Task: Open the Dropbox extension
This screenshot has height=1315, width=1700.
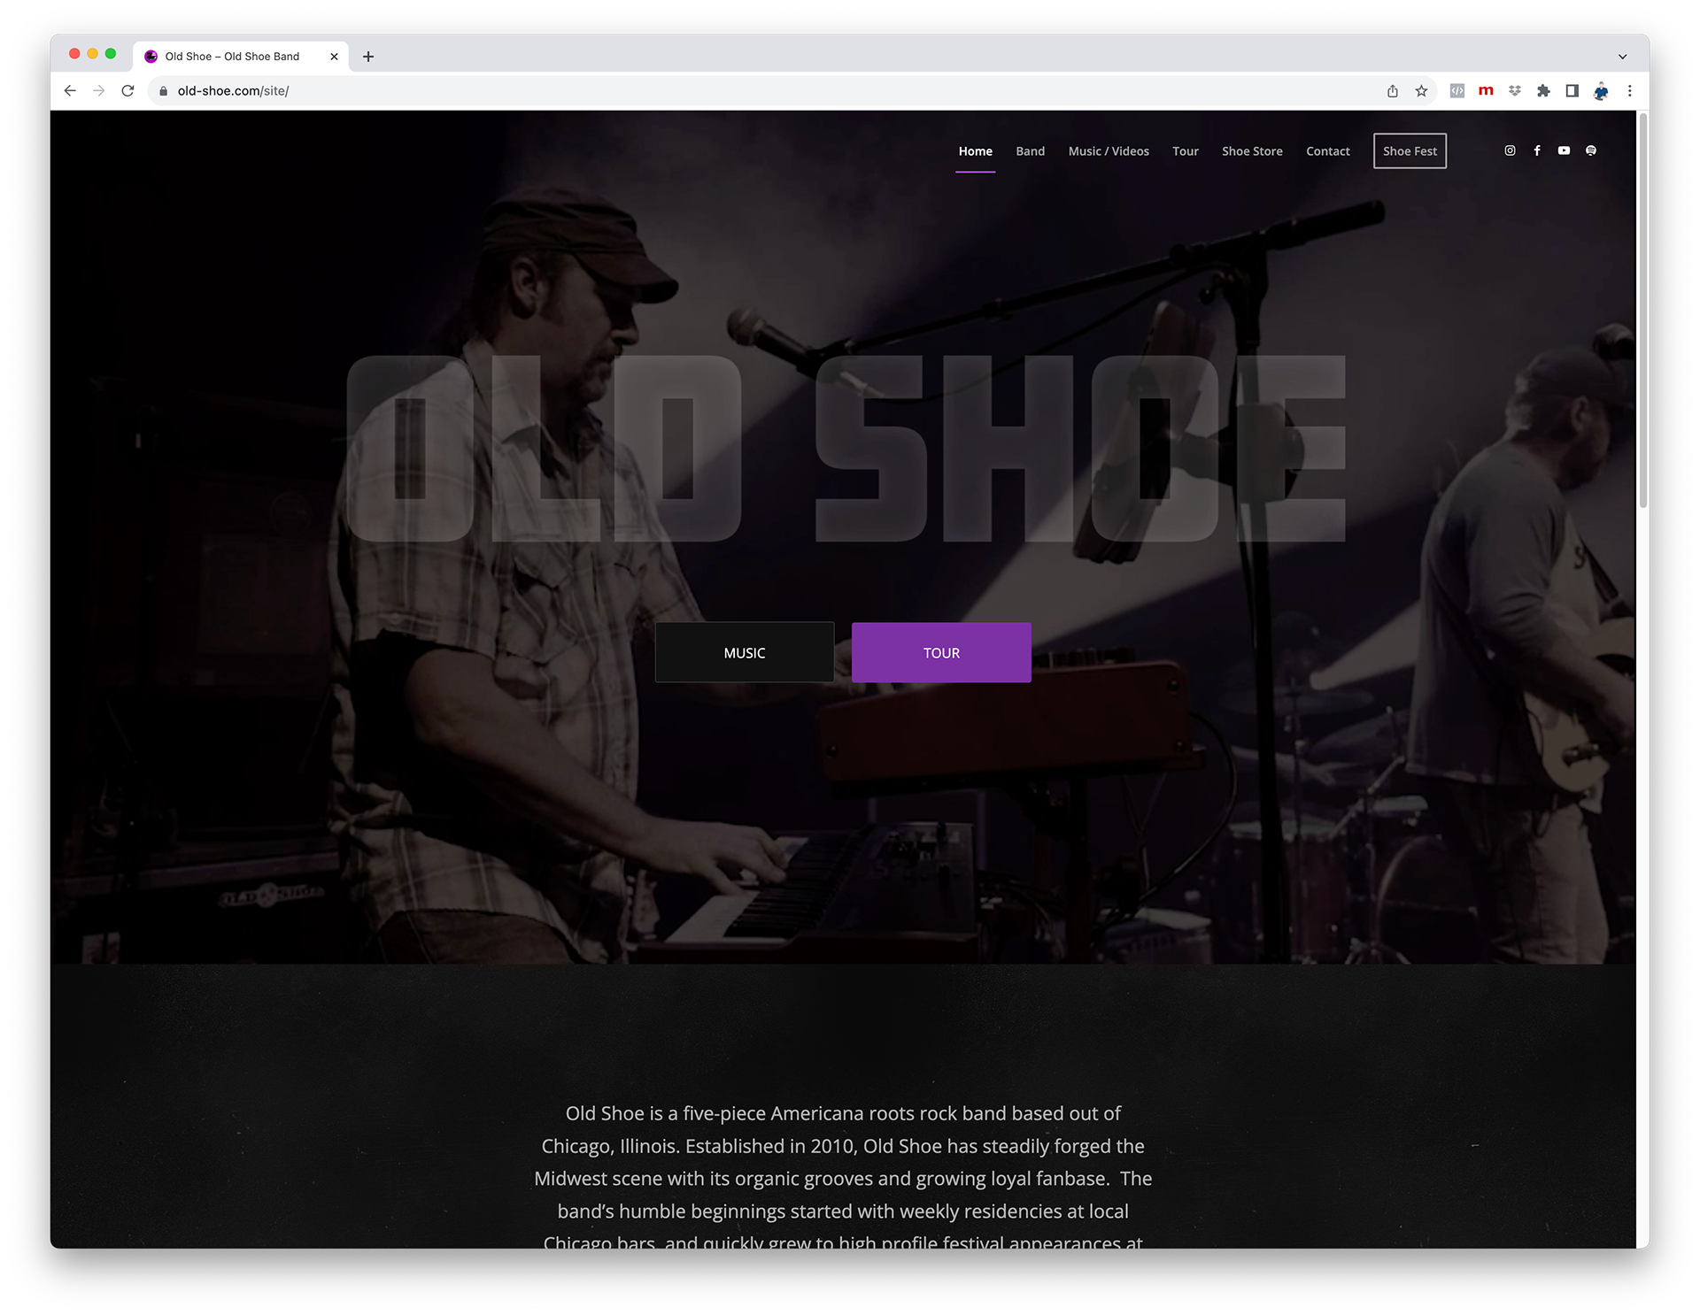Action: tap(1515, 91)
